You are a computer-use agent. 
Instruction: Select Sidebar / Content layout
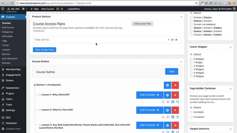point(191,21)
